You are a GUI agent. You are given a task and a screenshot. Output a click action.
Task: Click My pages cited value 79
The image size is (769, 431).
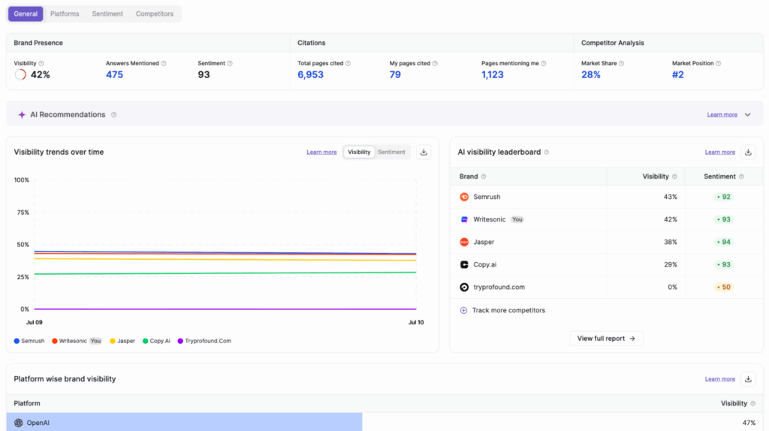(x=395, y=74)
